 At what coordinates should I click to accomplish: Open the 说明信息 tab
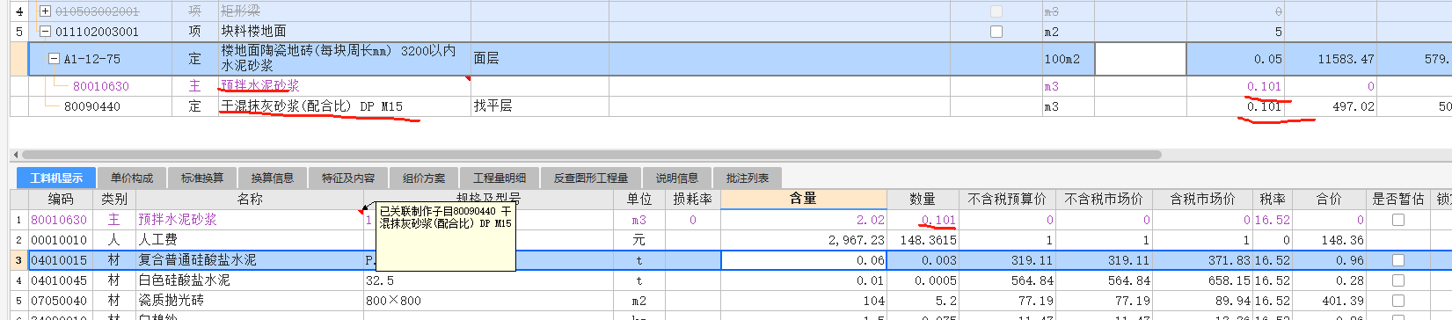[677, 178]
